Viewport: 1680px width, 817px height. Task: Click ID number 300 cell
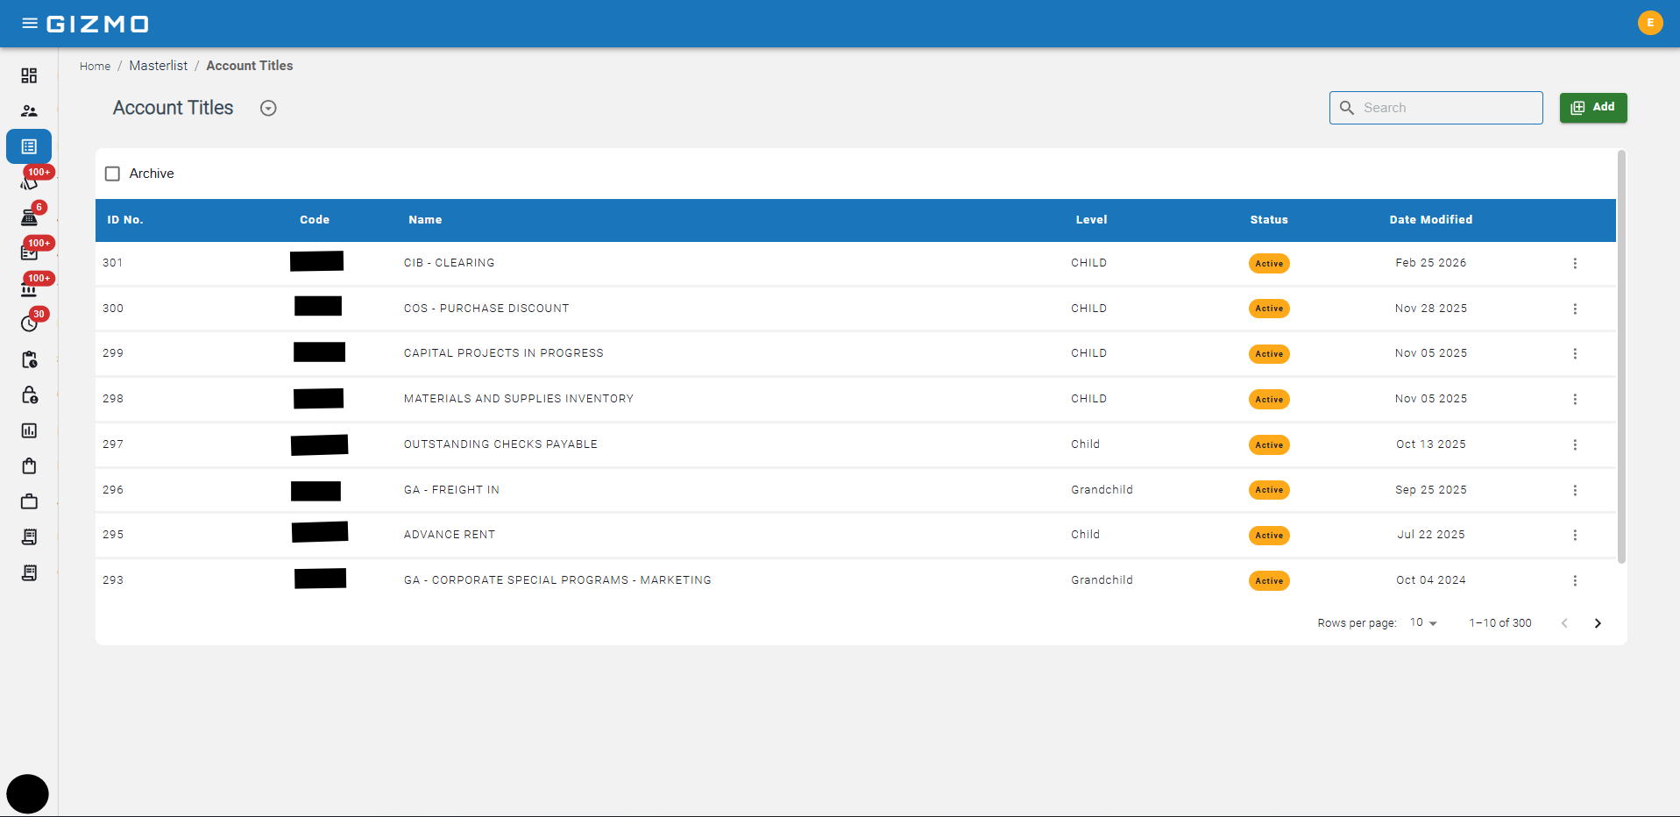tap(113, 309)
